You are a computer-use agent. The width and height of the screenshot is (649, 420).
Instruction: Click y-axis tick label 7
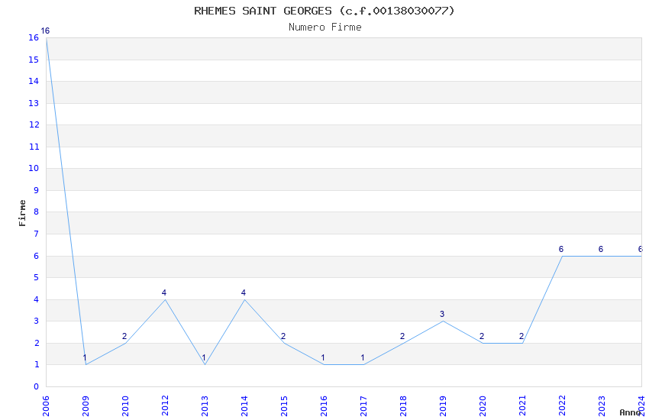[x=37, y=234]
